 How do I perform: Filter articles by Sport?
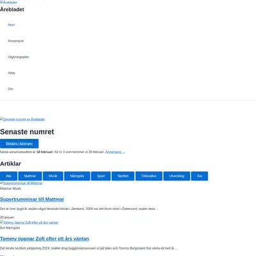[100, 176]
